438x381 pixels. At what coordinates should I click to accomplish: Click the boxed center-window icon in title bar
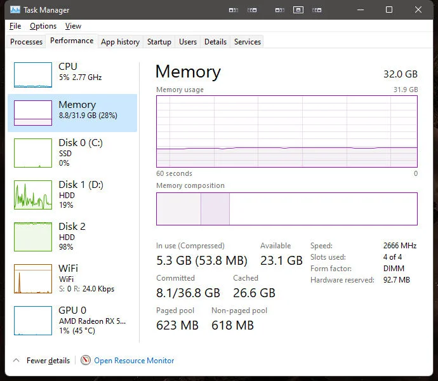click(x=298, y=10)
